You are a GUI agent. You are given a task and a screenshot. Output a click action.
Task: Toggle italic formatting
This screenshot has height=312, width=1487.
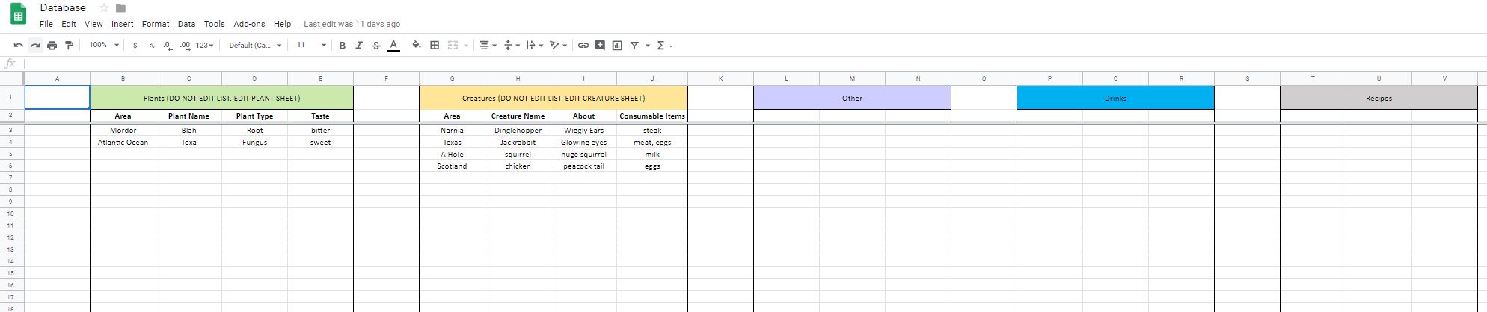[359, 46]
